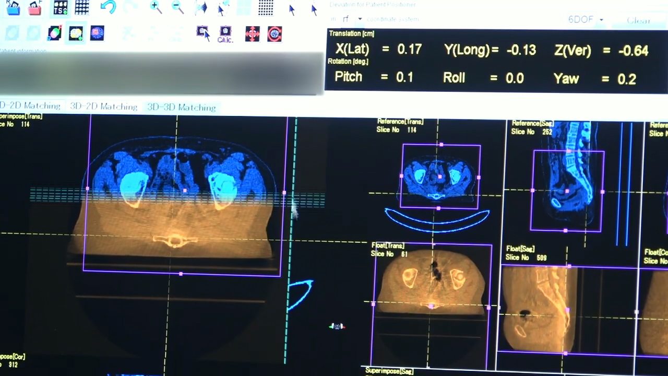This screenshot has height=376, width=668.
Task: Select the black-dots-on-white grid icon
Action: click(x=266, y=7)
